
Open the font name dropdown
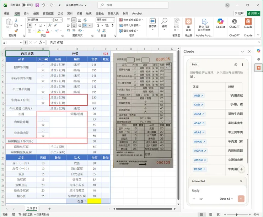click(52, 20)
